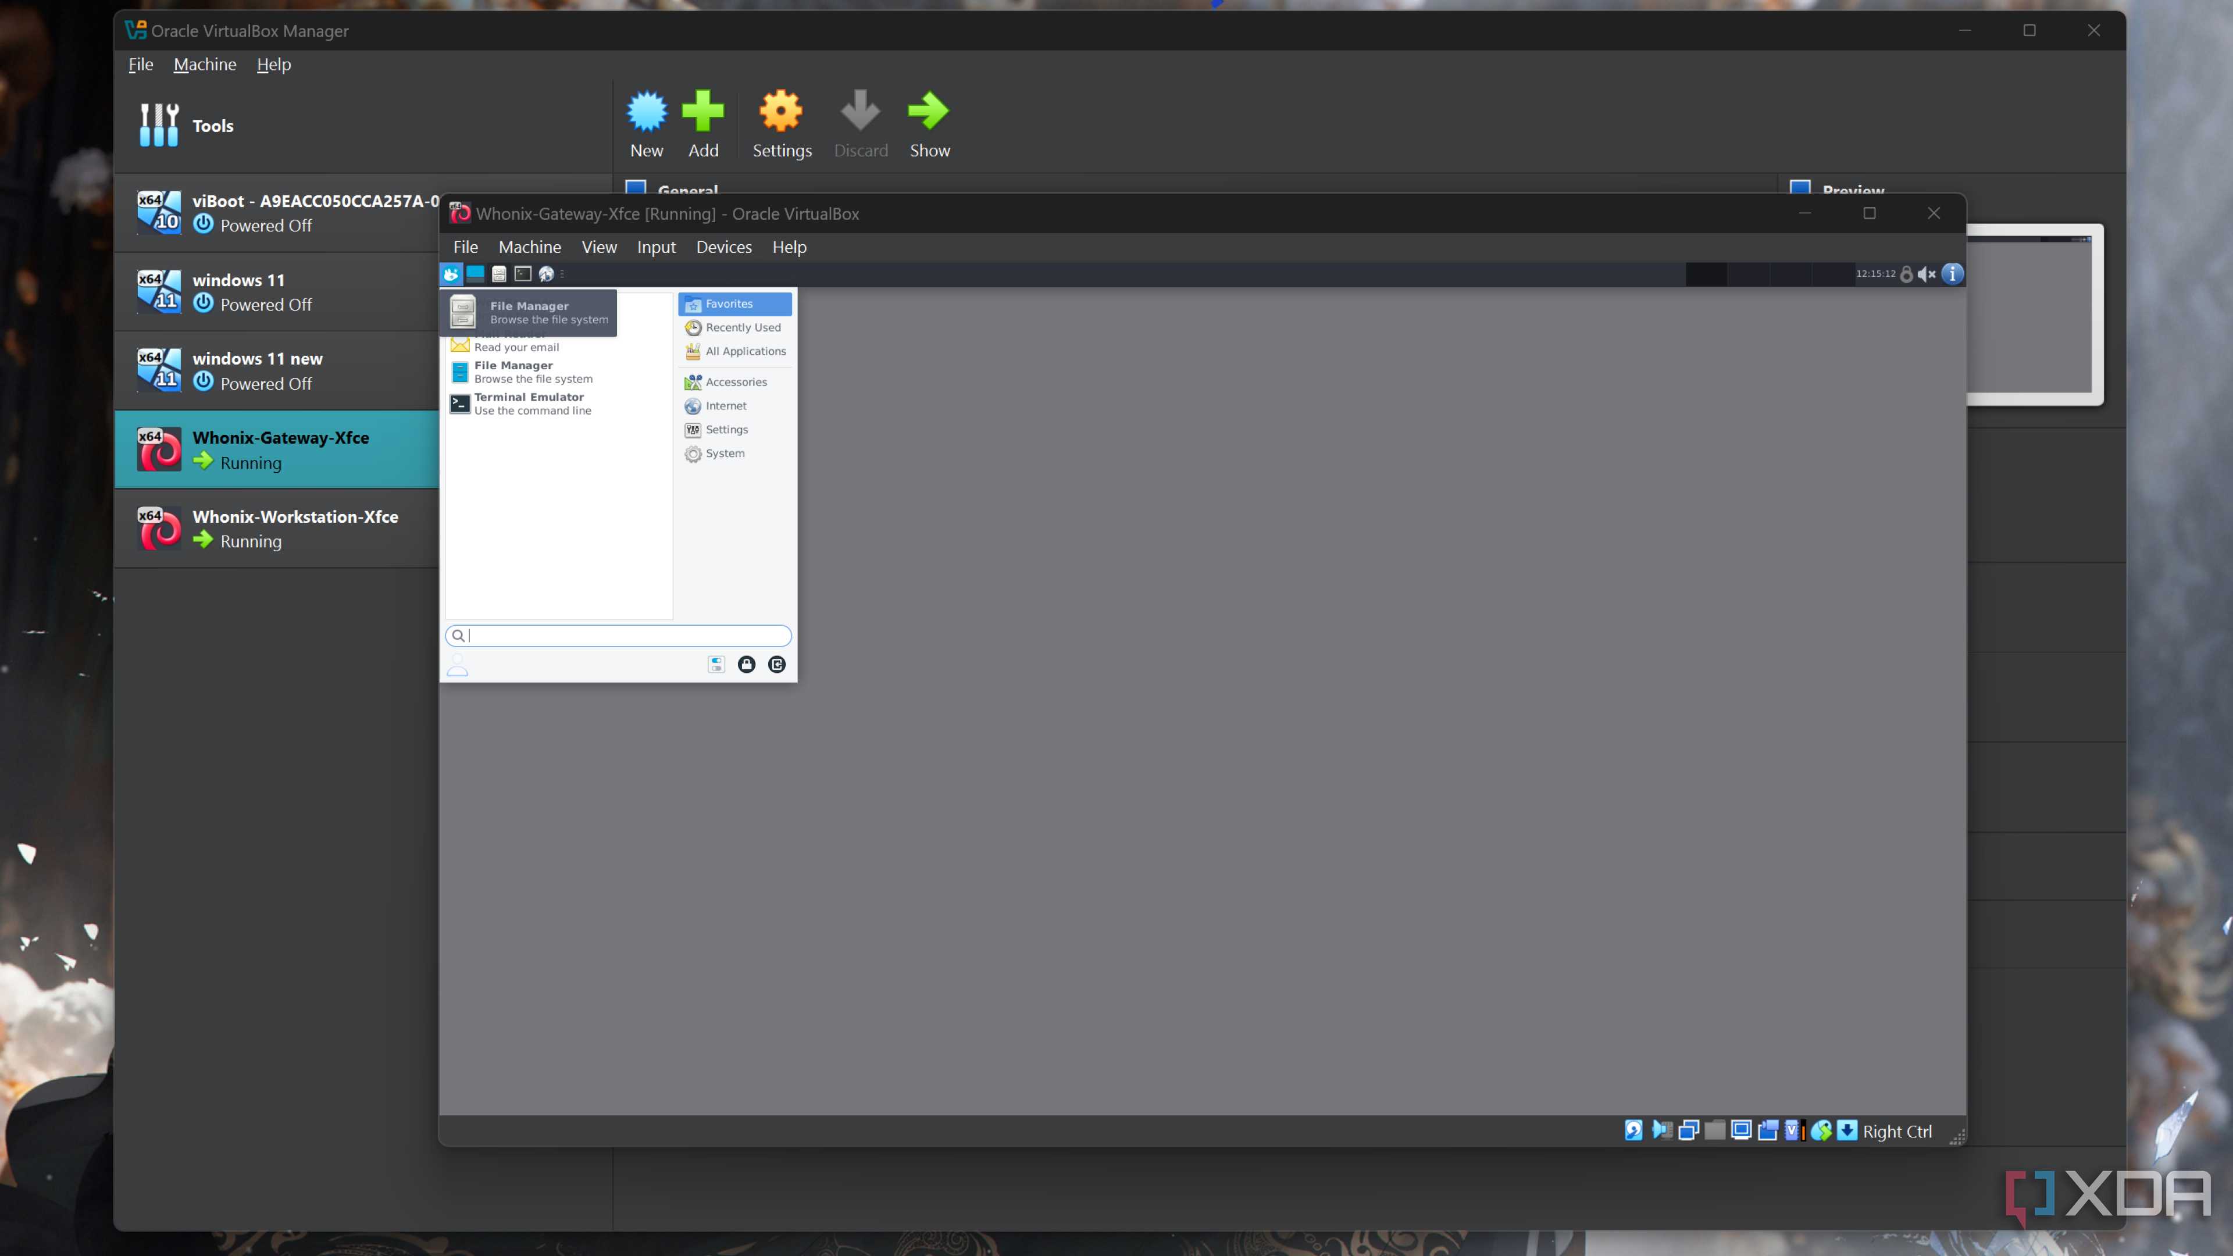Click the display status bar icon

click(1740, 1130)
